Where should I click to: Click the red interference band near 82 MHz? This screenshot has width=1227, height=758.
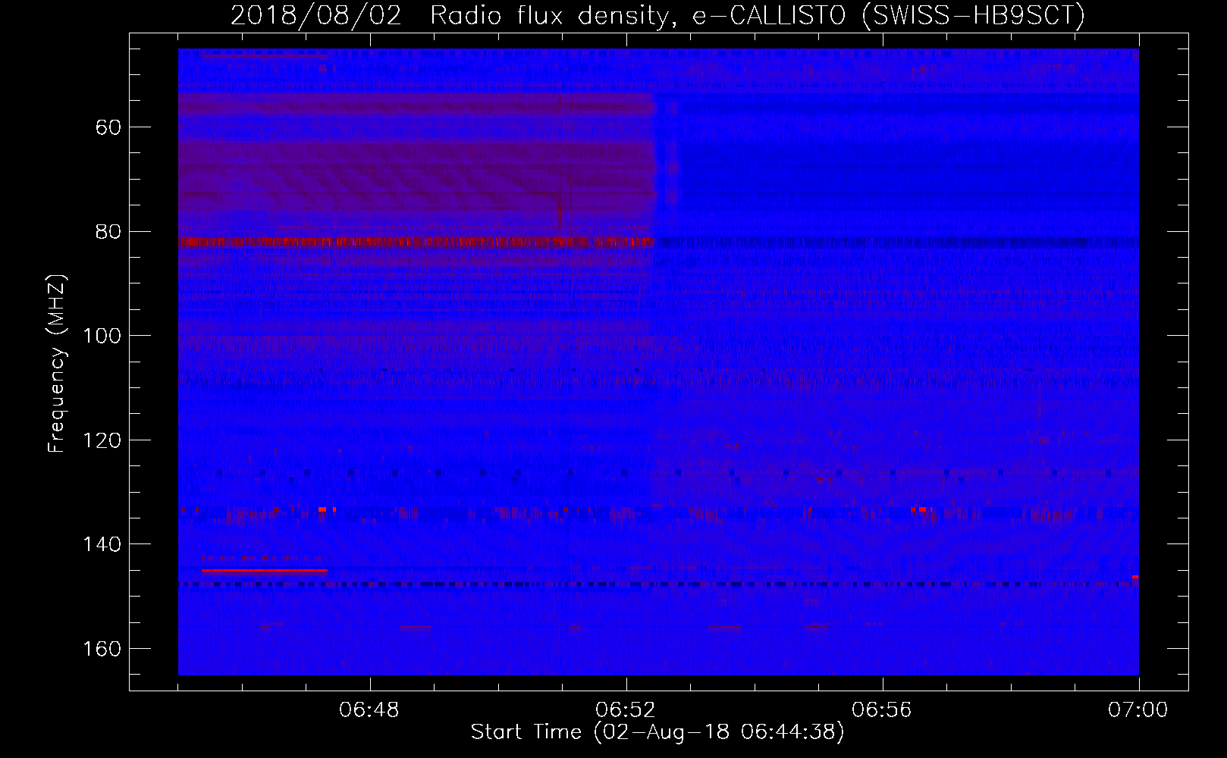click(416, 242)
